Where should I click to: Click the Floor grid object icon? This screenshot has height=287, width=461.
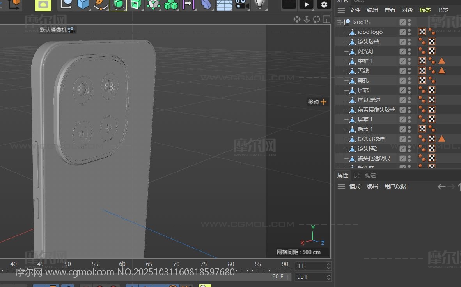[224, 4]
